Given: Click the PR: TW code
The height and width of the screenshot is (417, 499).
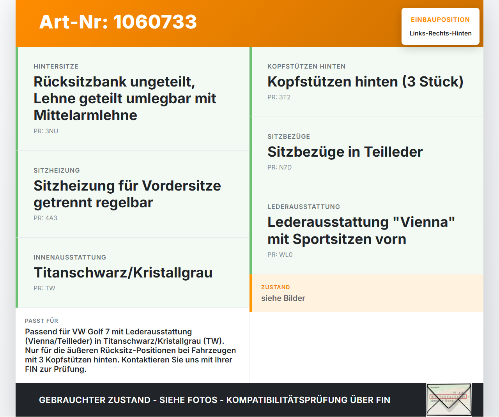Looking at the screenshot, I should point(44,288).
